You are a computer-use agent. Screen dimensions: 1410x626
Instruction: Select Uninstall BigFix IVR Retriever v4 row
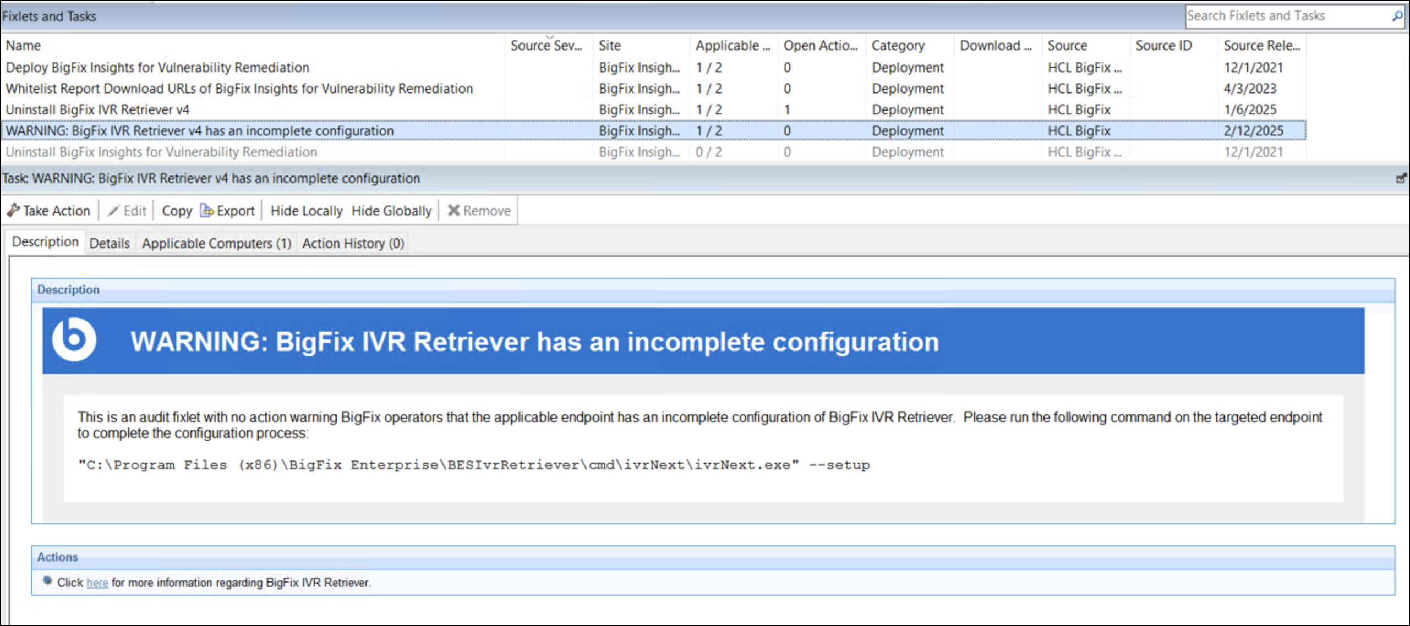coord(98,109)
